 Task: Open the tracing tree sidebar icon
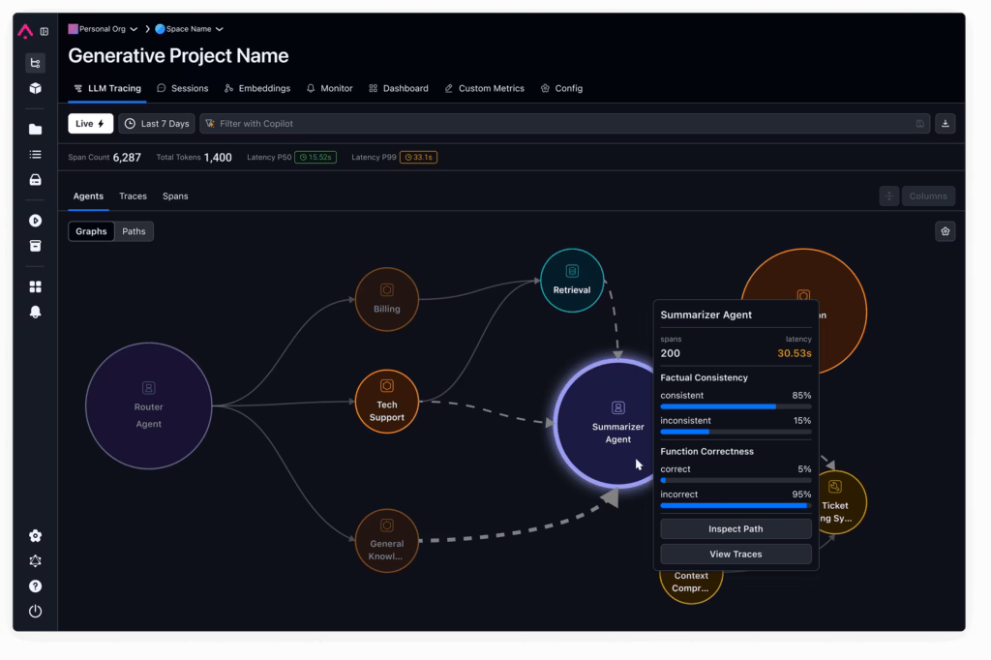[x=36, y=63]
